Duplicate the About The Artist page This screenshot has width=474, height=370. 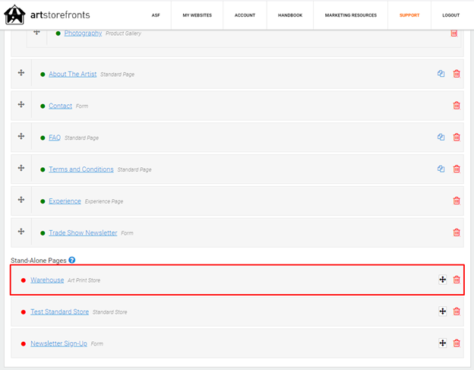pos(441,74)
